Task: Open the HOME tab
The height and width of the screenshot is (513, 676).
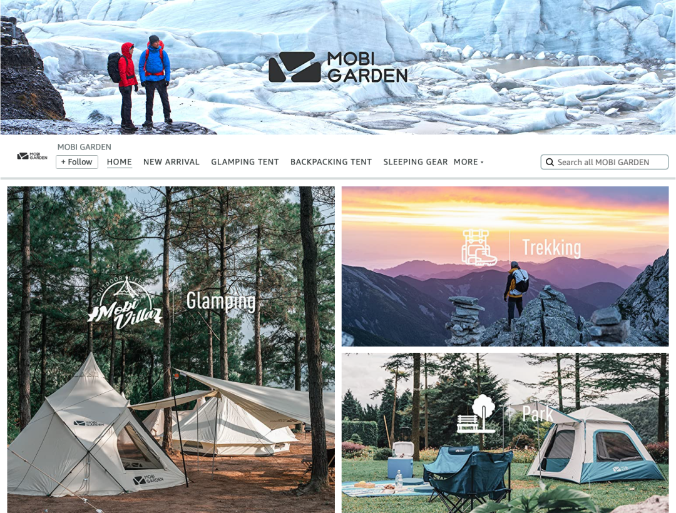Action: tap(120, 162)
